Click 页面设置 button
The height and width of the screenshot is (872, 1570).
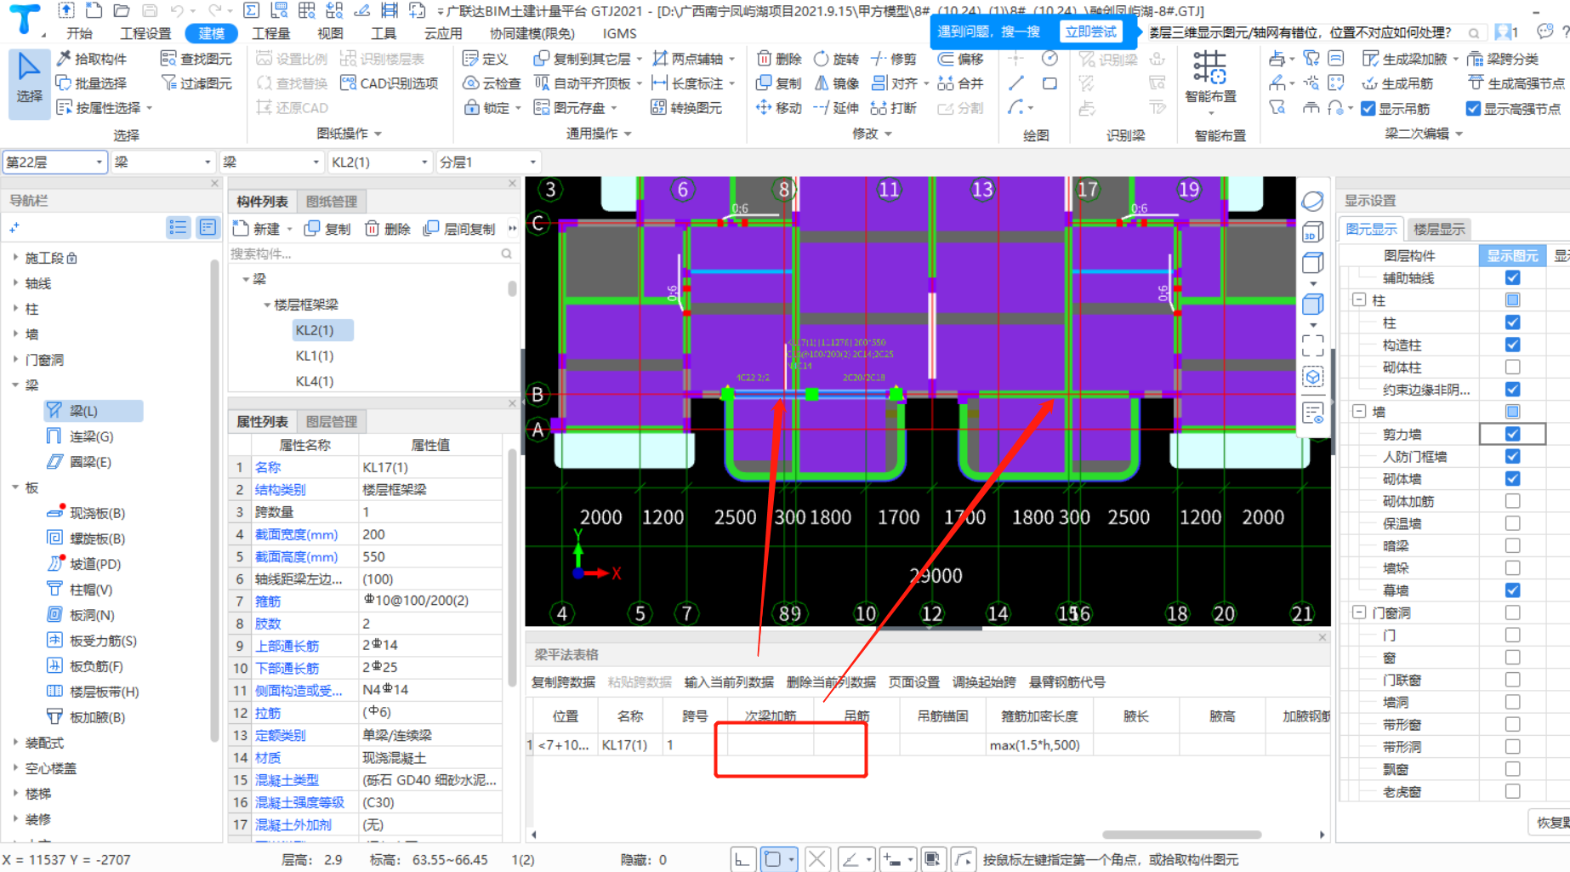coord(914,682)
